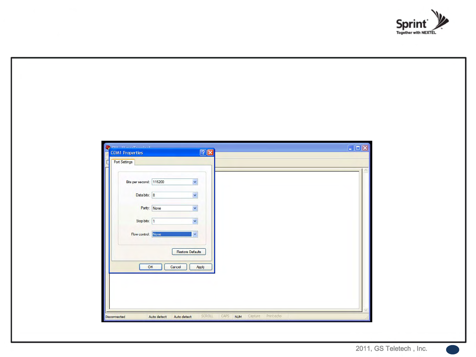The width and height of the screenshot is (476, 357).
Task: Click the HyperTerminal title bar app icon
Action: coord(108,147)
